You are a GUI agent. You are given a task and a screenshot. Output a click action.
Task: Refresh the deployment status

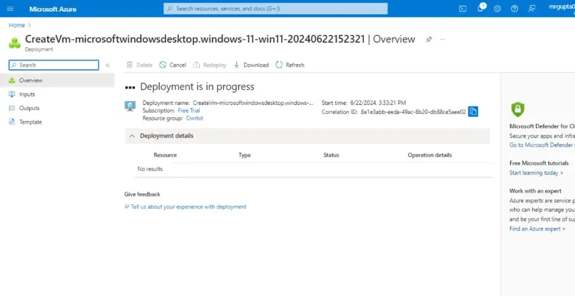click(x=290, y=65)
